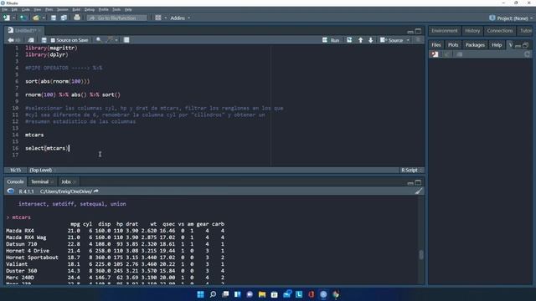Maximize the source editor pane
The height and width of the screenshot is (301, 536).
[x=418, y=31]
